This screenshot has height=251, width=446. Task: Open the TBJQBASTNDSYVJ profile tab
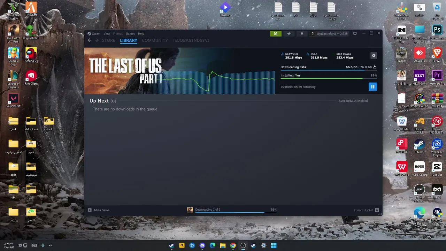tap(191, 40)
